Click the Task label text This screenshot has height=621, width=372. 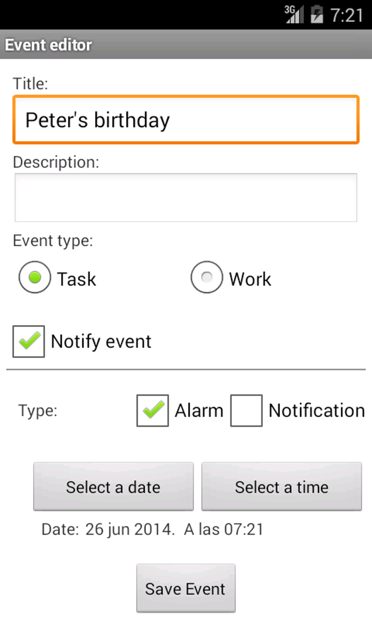[x=77, y=279]
